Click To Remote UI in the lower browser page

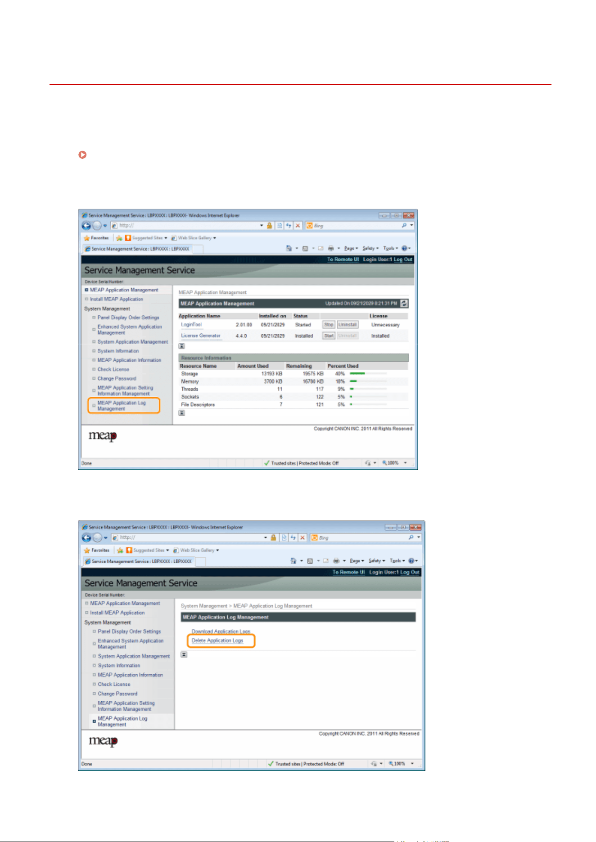pos(348,572)
